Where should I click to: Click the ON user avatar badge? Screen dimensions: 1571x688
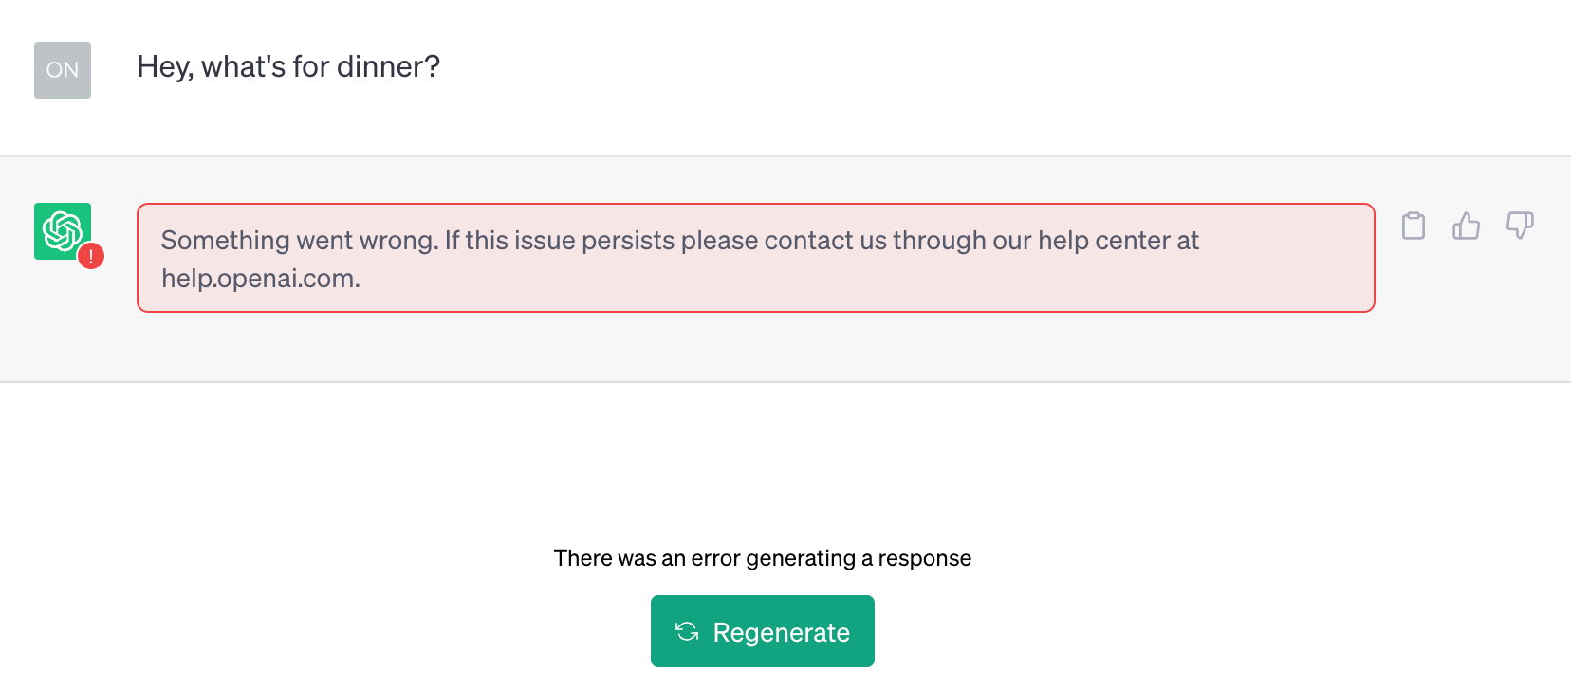(x=63, y=69)
